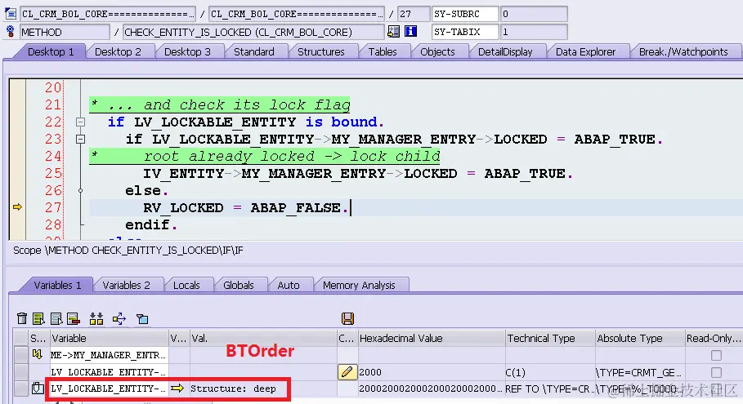Viewport: 743px width, 404px height.
Task: Select the Variables 2 tab
Action: (126, 286)
